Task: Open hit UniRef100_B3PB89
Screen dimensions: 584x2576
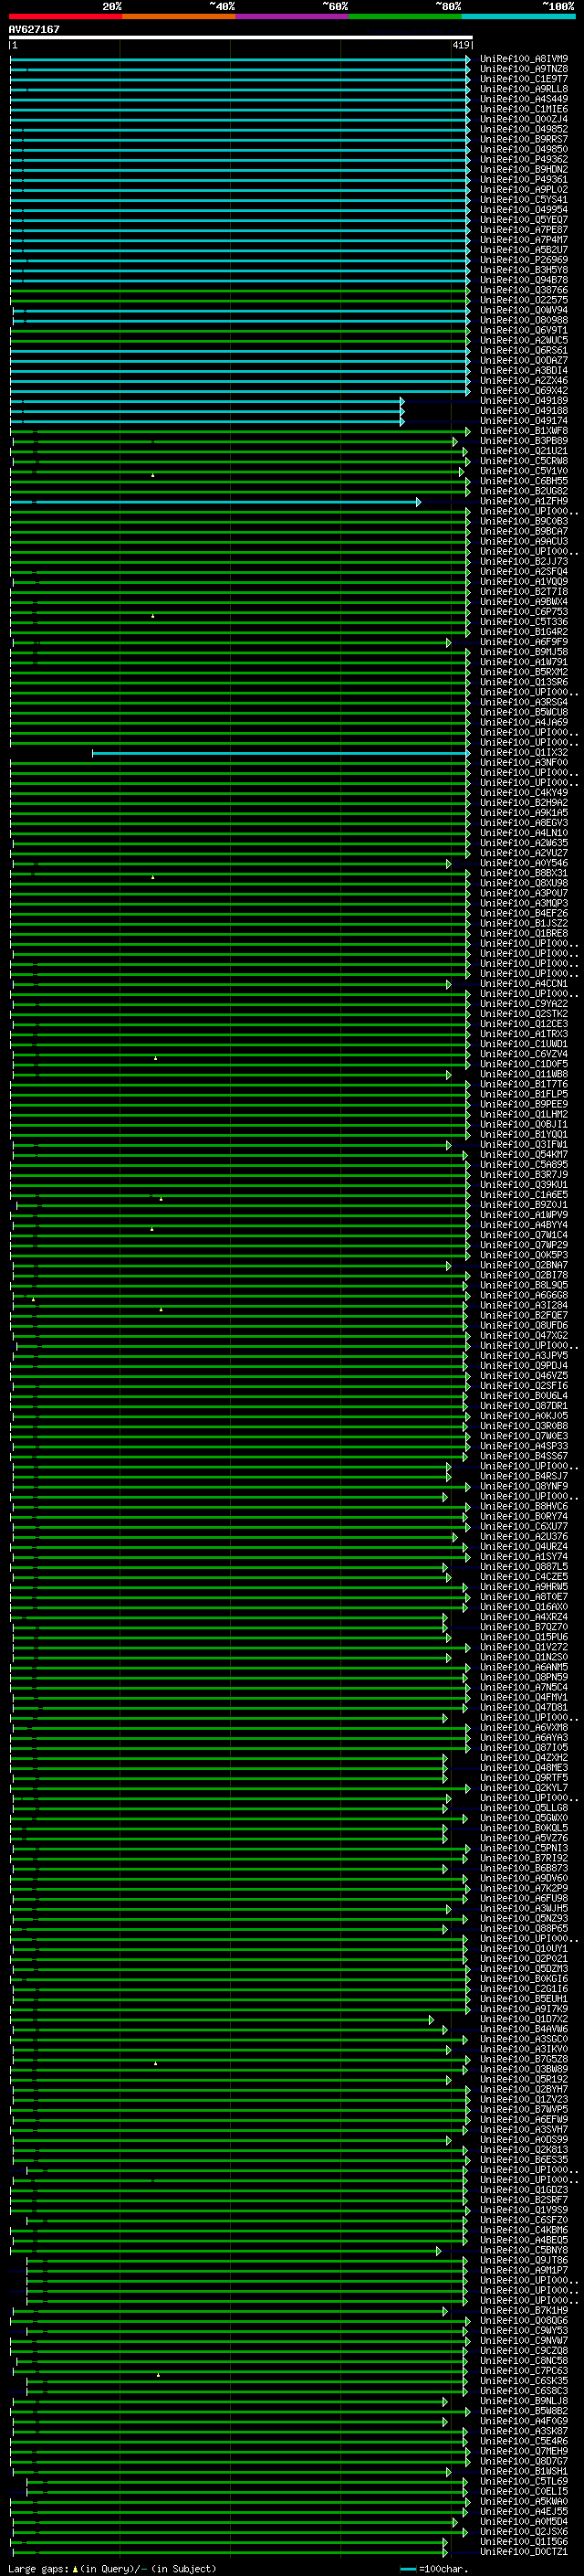Action: pos(524,441)
